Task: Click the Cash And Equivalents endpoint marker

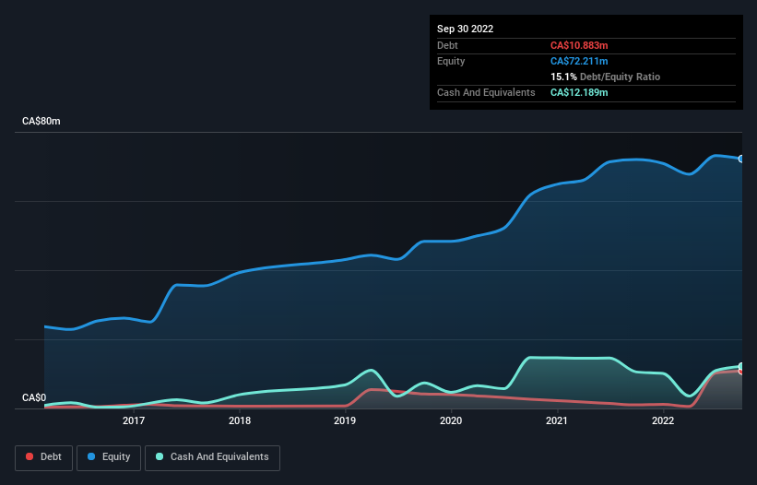Action: [741, 367]
